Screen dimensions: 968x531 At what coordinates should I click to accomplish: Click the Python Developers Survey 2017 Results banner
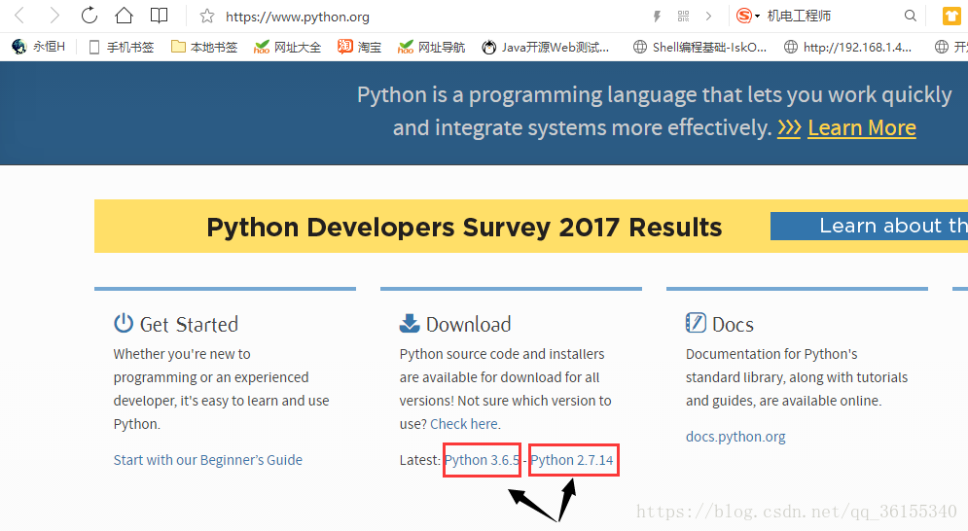tap(464, 228)
